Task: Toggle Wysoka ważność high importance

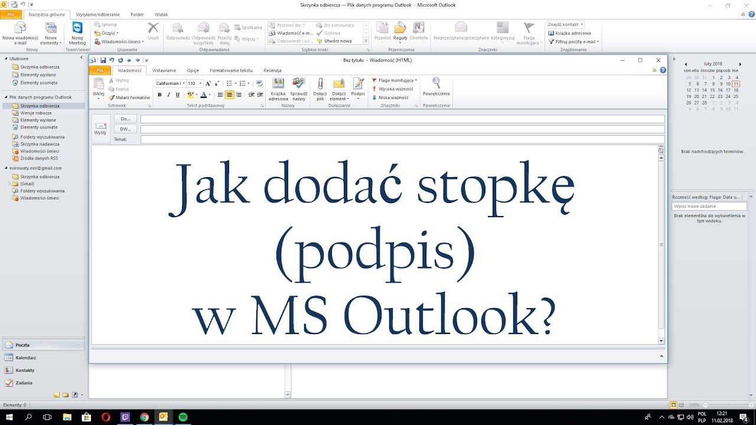Action: click(392, 89)
